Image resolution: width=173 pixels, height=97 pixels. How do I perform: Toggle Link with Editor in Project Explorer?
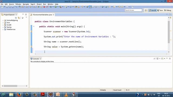coord(19,18)
